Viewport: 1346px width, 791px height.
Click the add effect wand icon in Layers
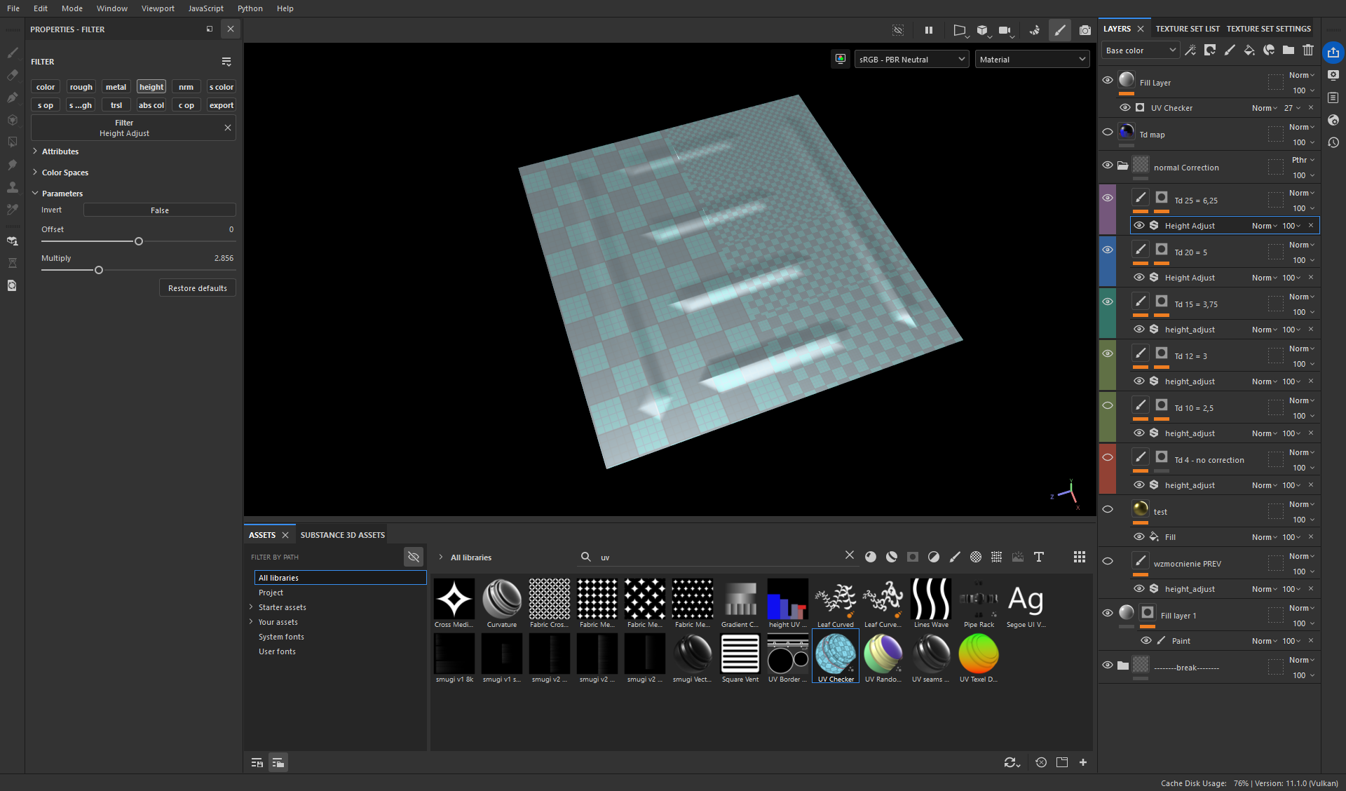pos(1190,50)
